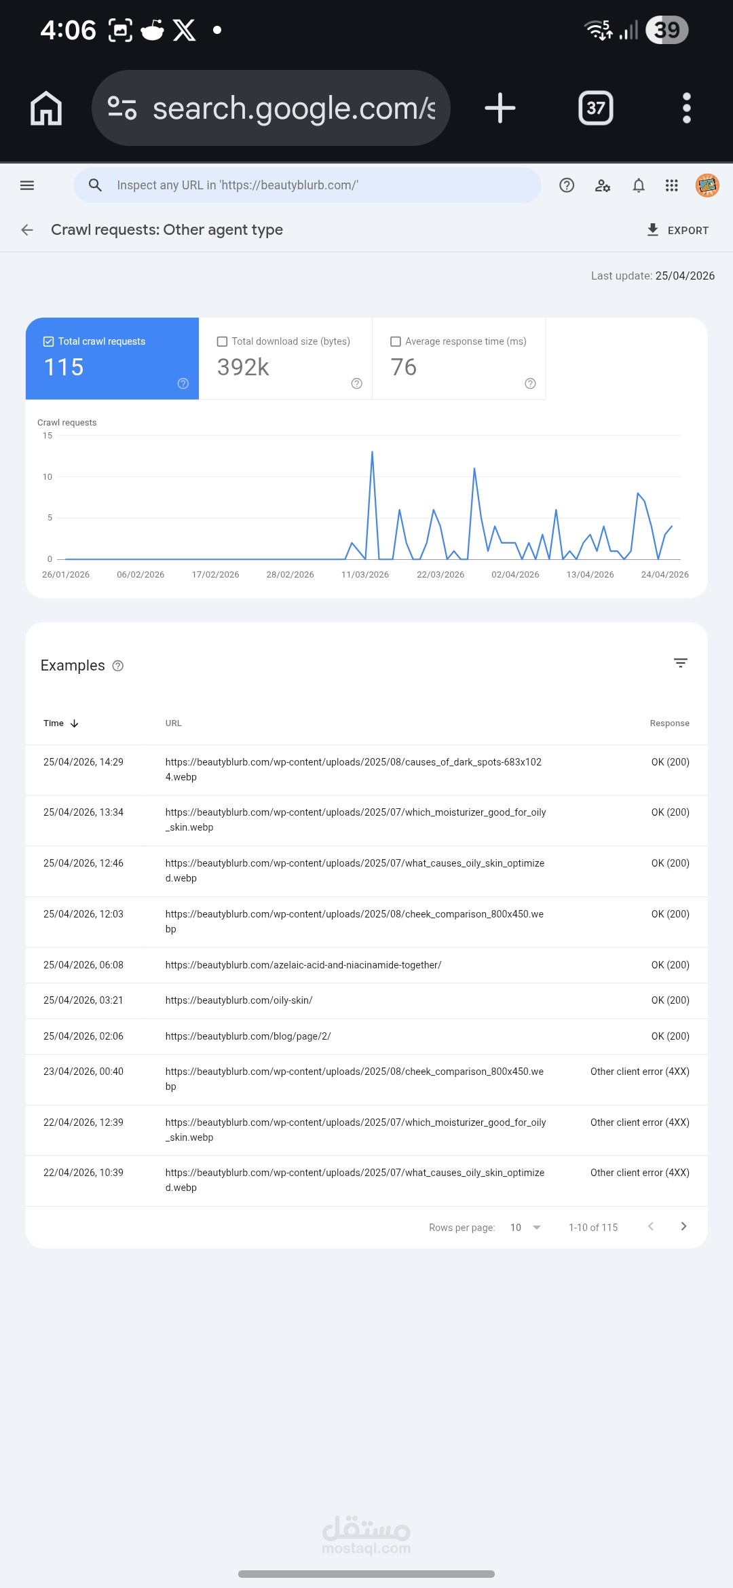Open the Examples help icon

118,666
